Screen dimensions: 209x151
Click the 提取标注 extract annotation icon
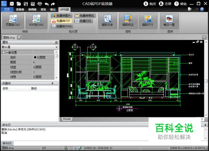point(128,21)
